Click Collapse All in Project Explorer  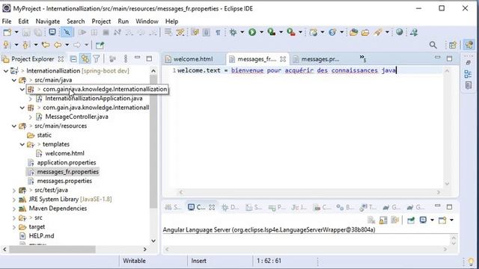tap(73, 59)
